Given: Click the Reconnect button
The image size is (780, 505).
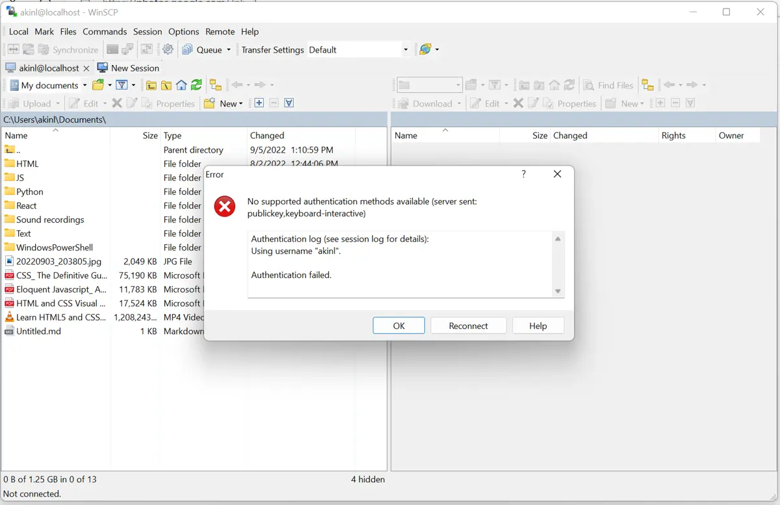Looking at the screenshot, I should tap(468, 326).
